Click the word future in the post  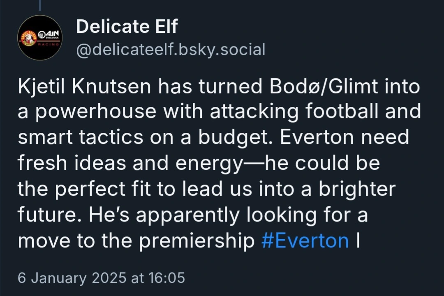44,215
